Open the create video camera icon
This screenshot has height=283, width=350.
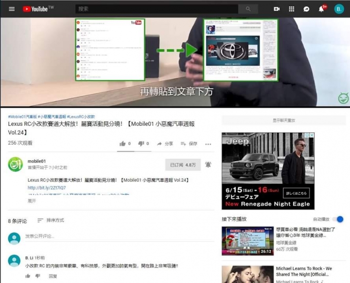(x=277, y=9)
